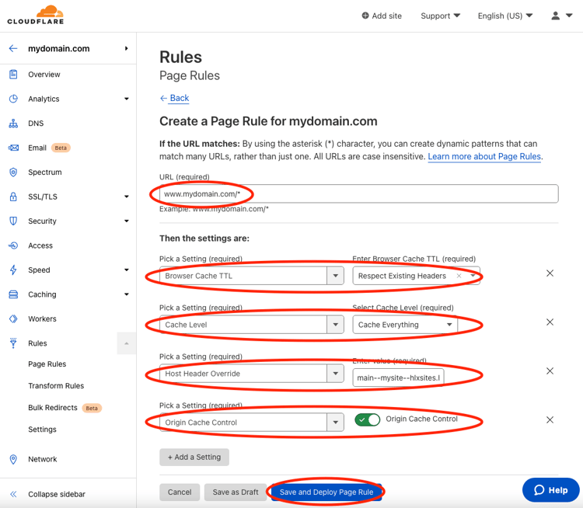Click the back arrow beside mydomain.com
Viewport: 583px width, 508px height.
pyautogui.click(x=13, y=48)
